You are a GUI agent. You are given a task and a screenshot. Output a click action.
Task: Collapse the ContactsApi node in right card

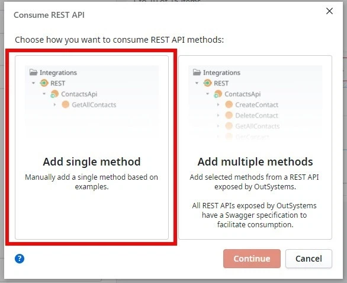point(207,94)
